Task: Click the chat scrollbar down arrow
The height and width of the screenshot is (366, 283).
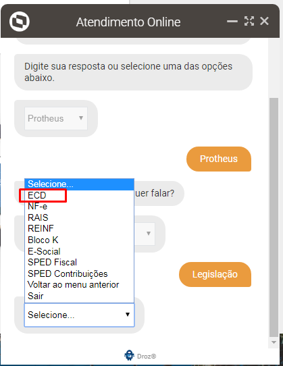Action: pos(274,342)
